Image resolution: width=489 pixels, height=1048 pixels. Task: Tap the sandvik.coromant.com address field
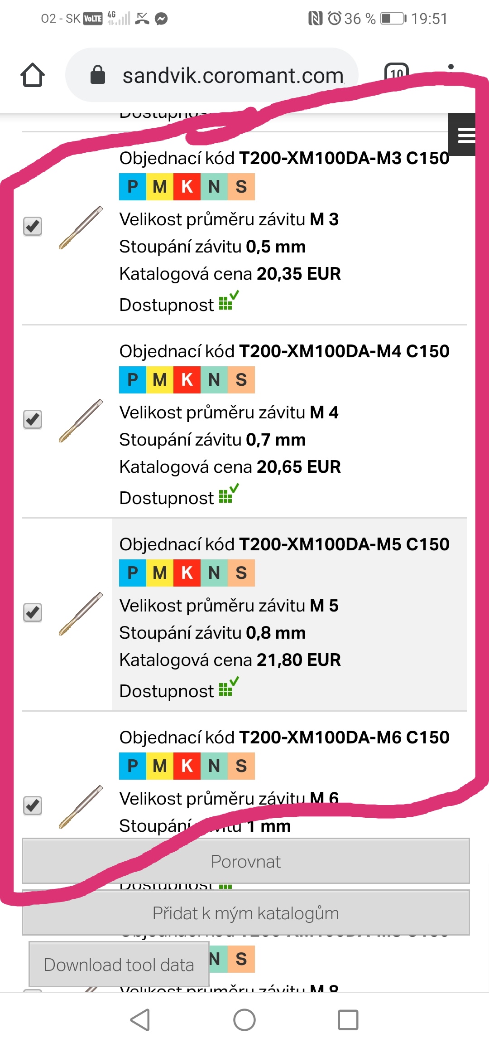233,76
